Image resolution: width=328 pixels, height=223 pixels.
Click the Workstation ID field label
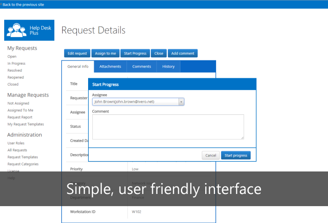[82, 212]
